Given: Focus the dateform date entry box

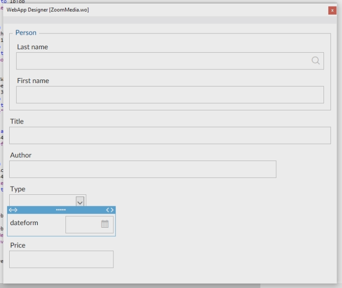Looking at the screenshot, I should [83, 224].
